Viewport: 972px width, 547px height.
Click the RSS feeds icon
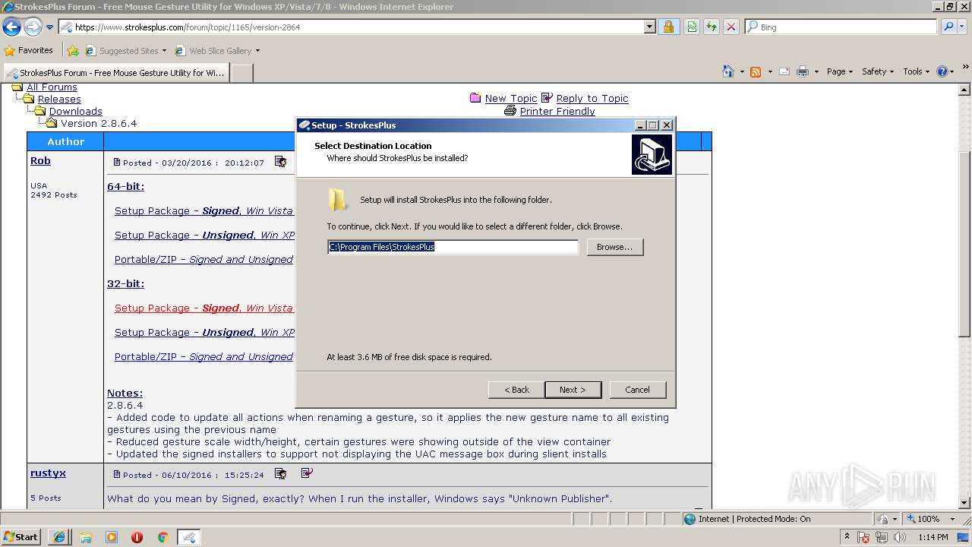756,71
